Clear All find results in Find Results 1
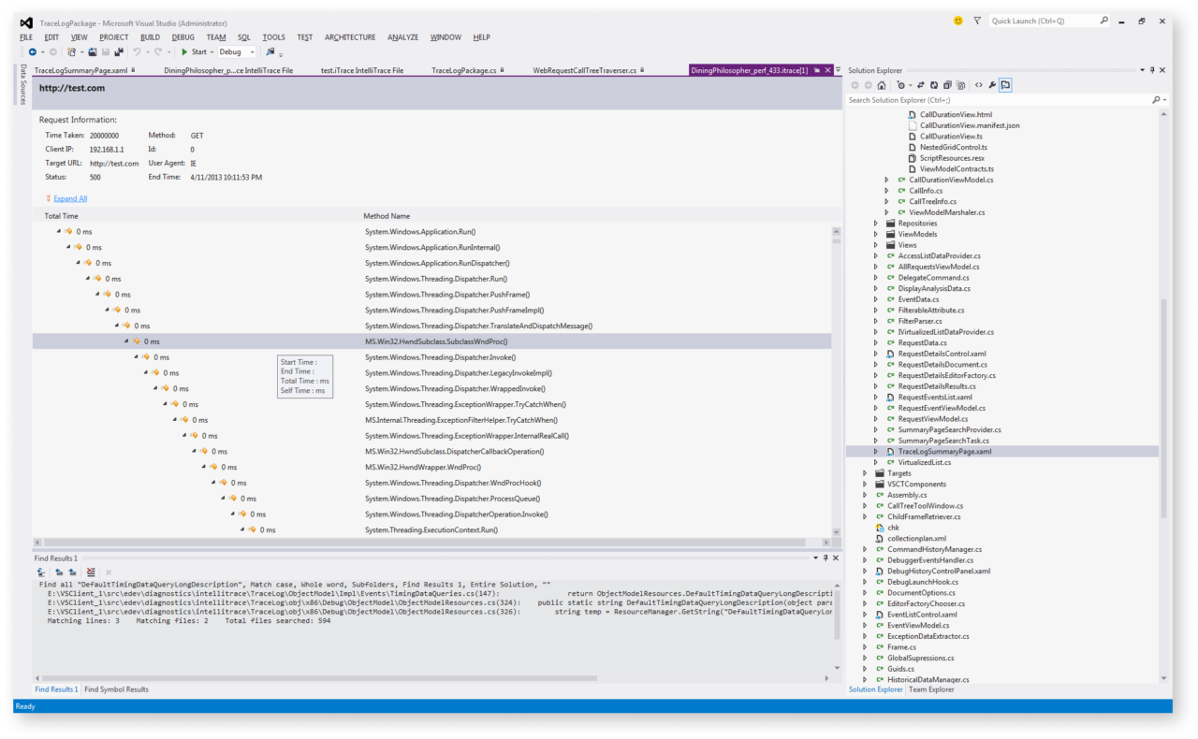1198x739 pixels. [x=91, y=572]
